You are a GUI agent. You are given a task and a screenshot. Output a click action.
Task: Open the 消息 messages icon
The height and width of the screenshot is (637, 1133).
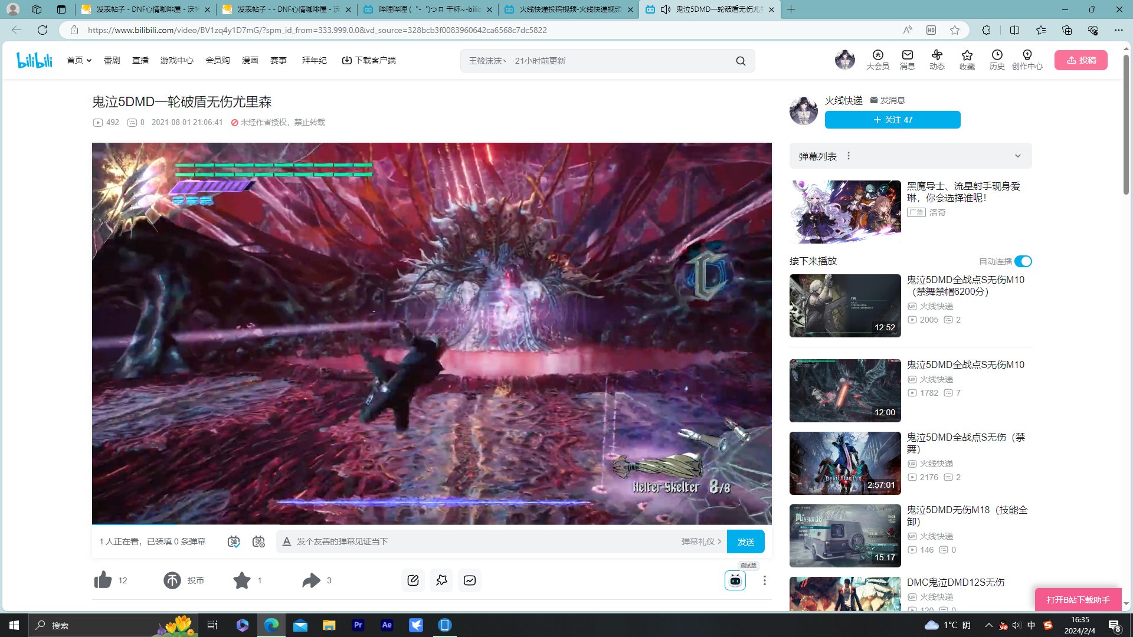click(x=907, y=60)
